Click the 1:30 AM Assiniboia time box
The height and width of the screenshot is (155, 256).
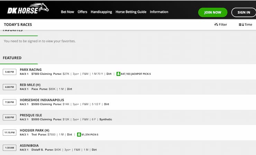pos(9,148)
